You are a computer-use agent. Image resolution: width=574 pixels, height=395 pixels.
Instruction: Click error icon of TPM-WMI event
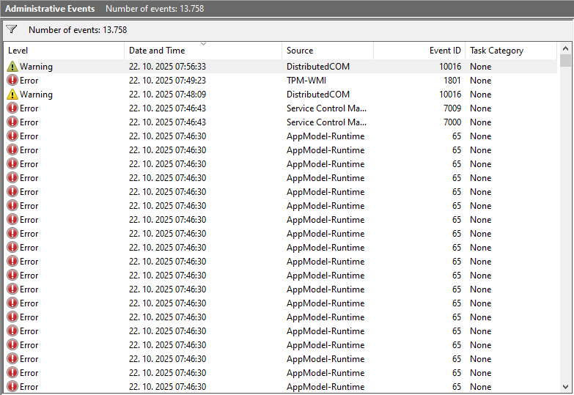[12, 81]
